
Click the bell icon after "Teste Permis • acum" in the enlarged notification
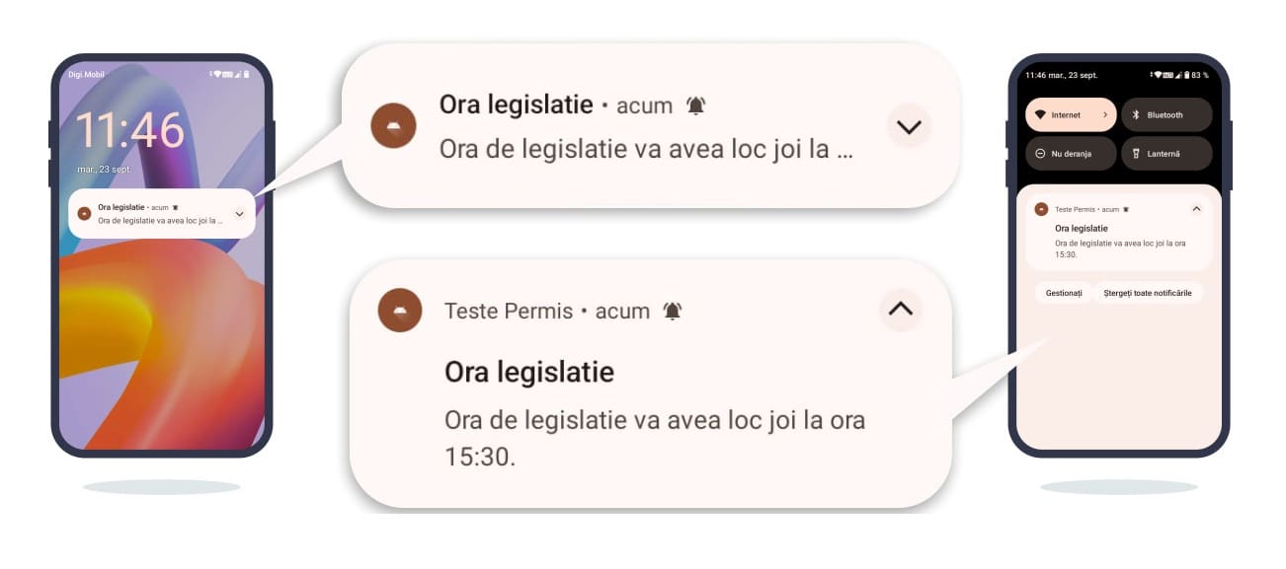673,311
